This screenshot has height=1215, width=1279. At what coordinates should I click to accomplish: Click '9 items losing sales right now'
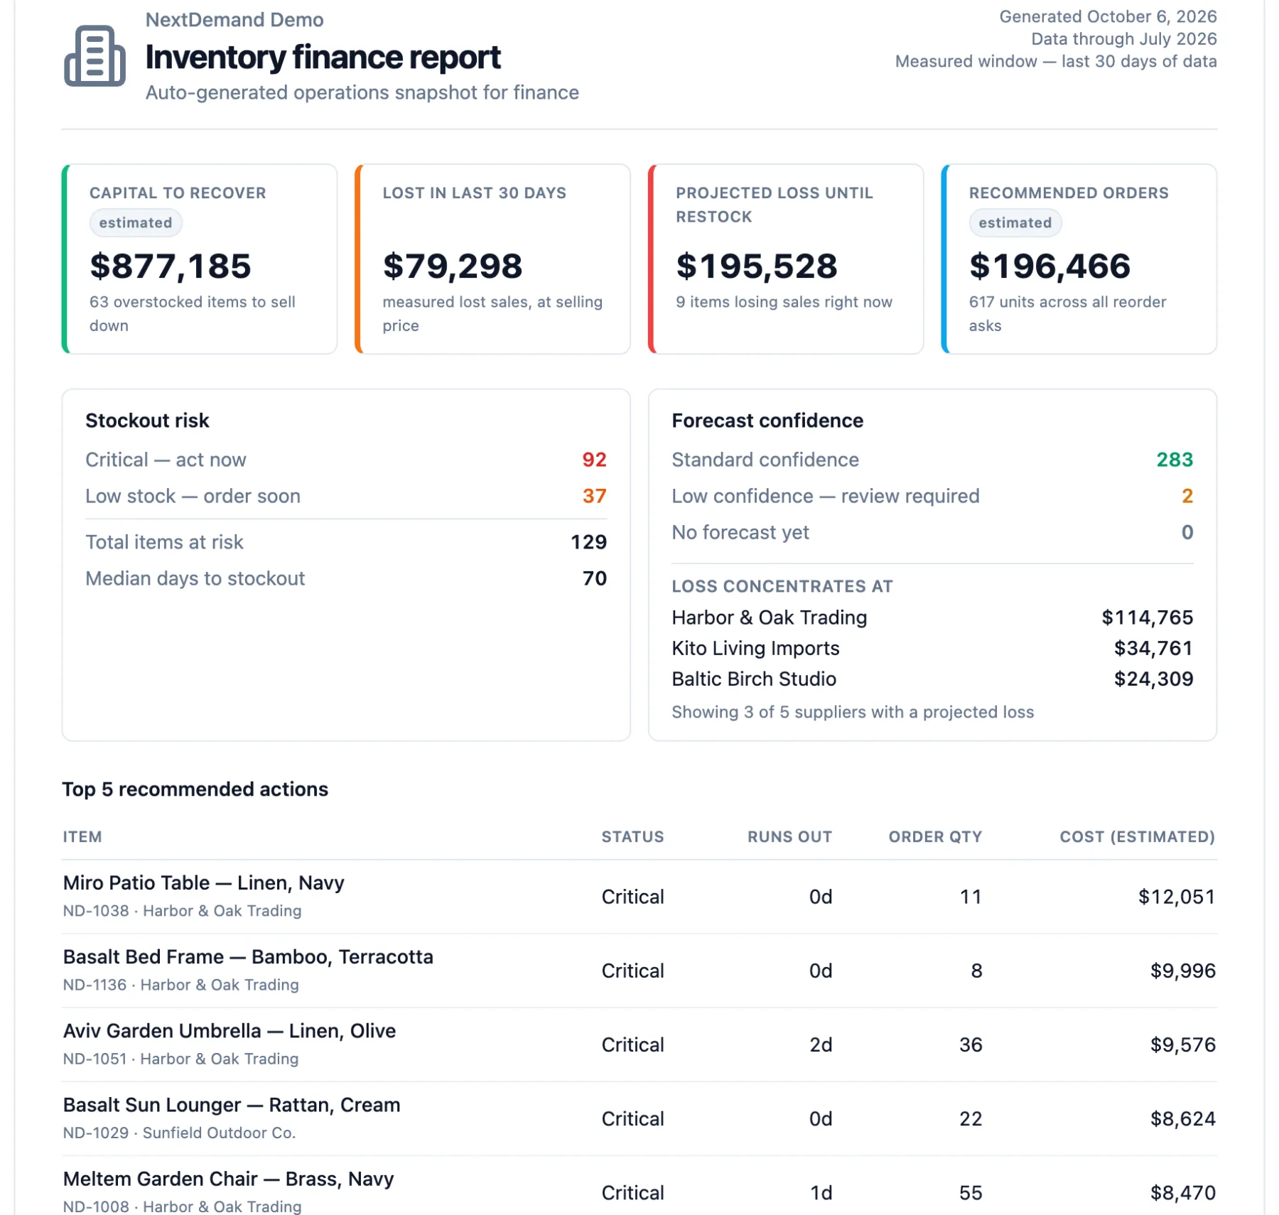[784, 302]
